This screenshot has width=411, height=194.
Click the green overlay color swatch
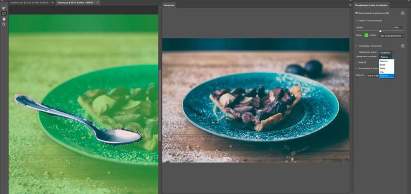pyautogui.click(x=366, y=35)
